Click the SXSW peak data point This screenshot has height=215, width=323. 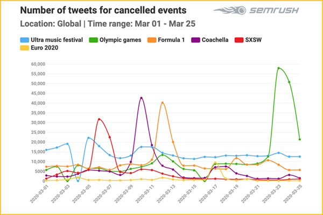99,119
